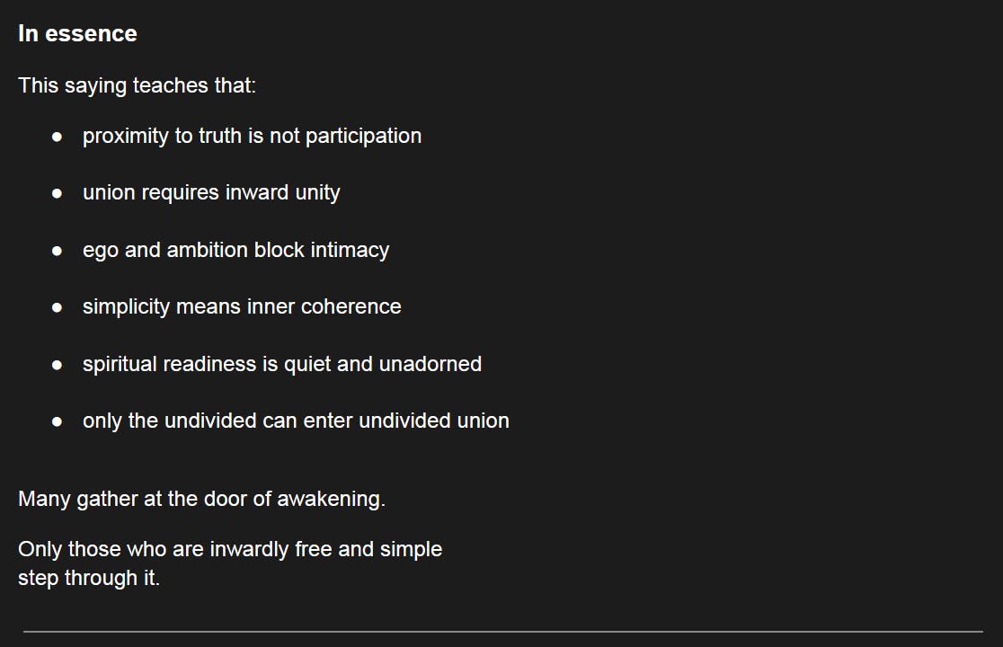Click the horizontal divider line at the bottom

point(502,632)
